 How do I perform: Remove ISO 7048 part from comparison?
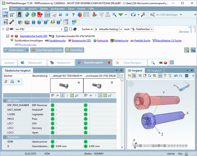(x=79, y=83)
